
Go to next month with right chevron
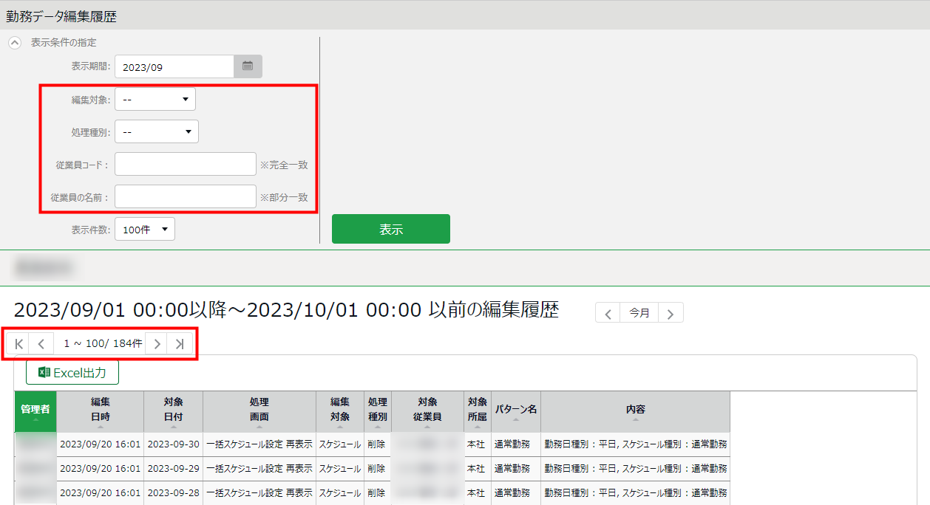[671, 313]
